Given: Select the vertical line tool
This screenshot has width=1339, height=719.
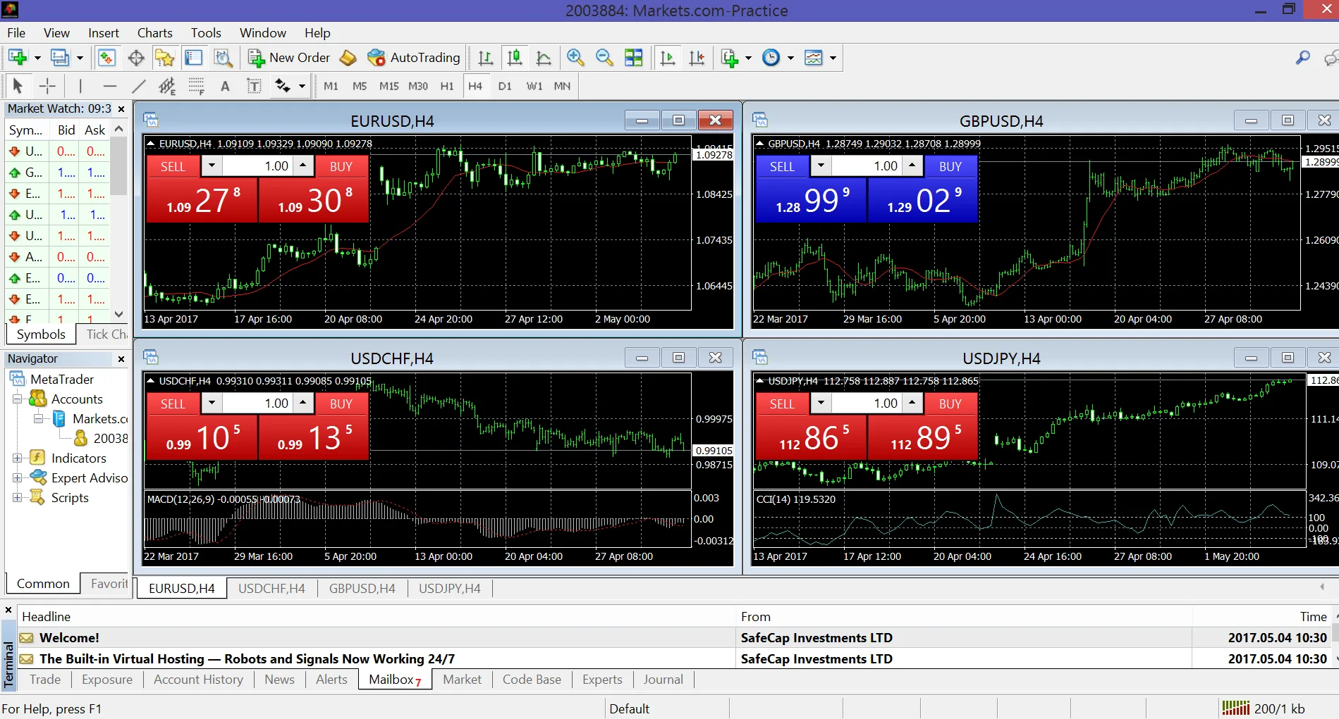Looking at the screenshot, I should coord(80,86).
